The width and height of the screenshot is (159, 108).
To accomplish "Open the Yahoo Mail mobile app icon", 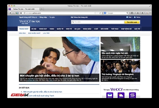I will click(110, 95).
